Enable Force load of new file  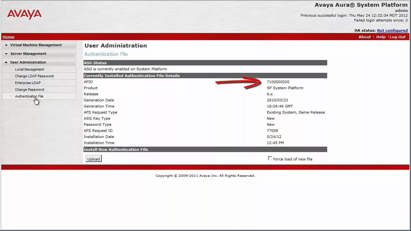tap(270, 158)
